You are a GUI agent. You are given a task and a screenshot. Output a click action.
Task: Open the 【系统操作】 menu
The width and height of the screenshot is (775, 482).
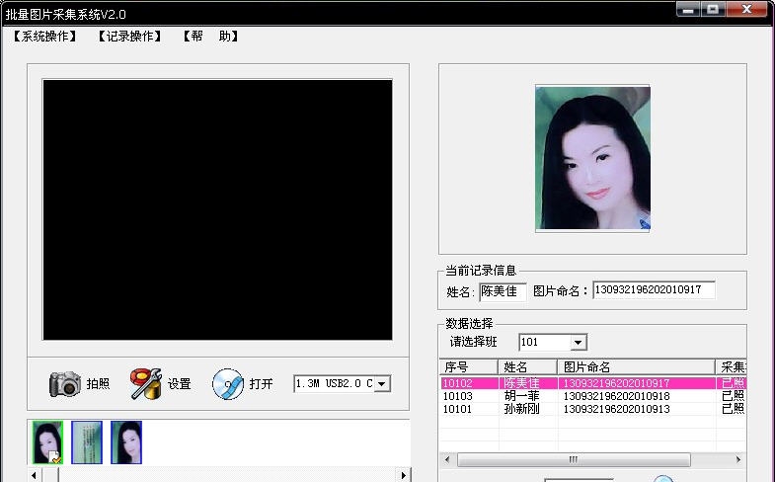click(44, 37)
